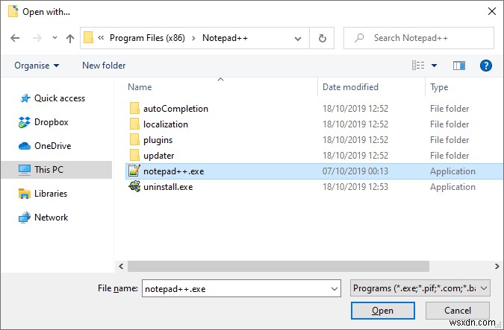The height and width of the screenshot is (330, 504).
Task: Click the Cancel button
Action: tap(458, 311)
